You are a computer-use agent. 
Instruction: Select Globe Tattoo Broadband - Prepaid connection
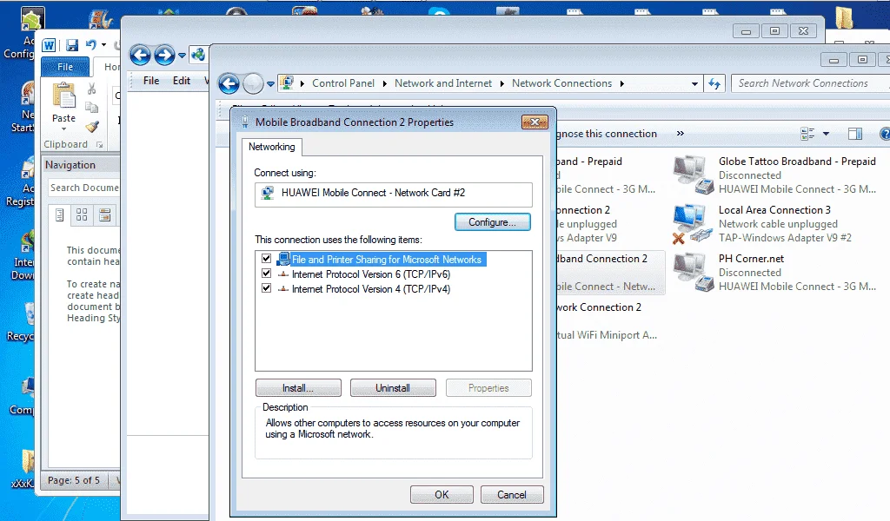(774, 175)
